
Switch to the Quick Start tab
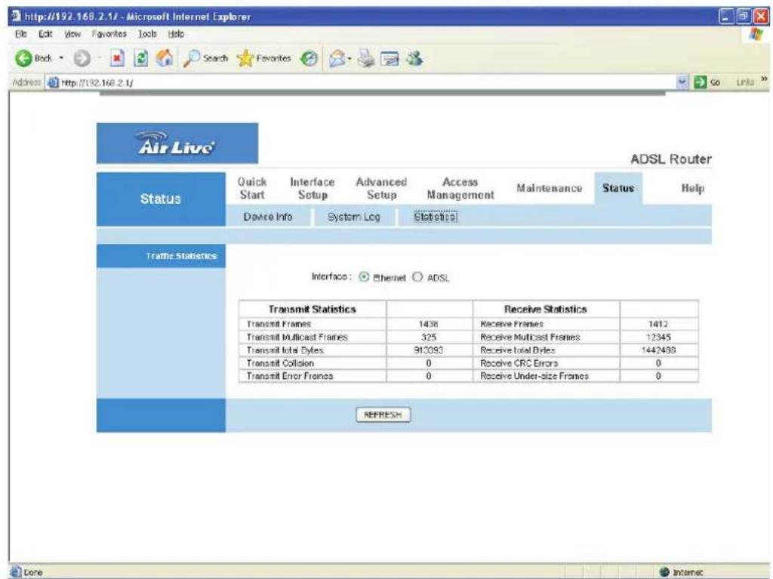(252, 189)
